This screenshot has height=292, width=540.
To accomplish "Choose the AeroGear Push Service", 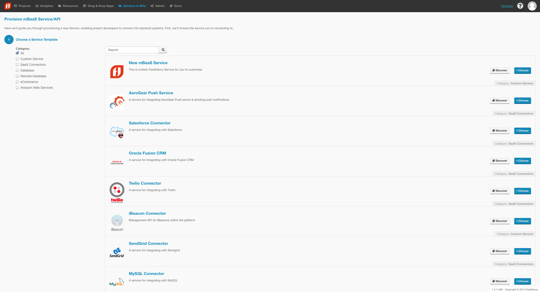I will point(522,101).
